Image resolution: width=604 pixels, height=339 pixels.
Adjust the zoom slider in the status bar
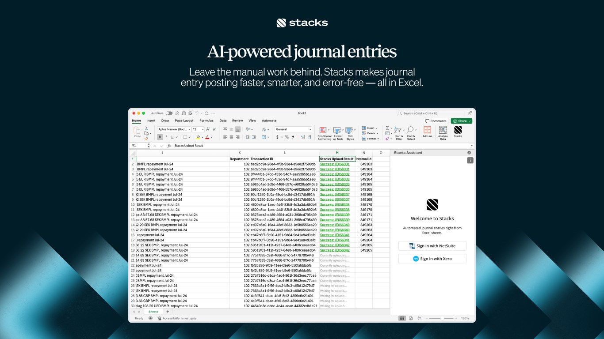click(442, 318)
